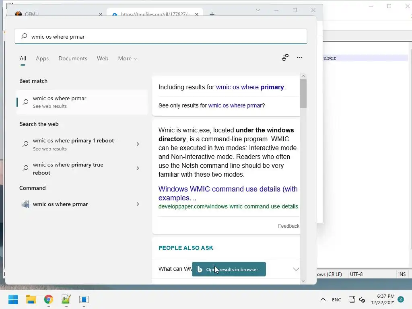Expand the 'primary 1 reboot' suggestion arrow
This screenshot has width=412, height=309.
coord(138,144)
